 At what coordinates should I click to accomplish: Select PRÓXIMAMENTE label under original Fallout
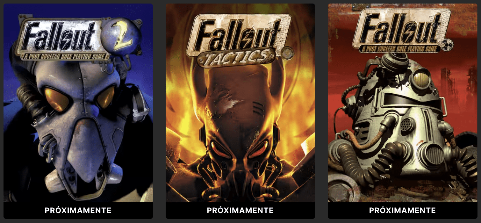(x=402, y=211)
